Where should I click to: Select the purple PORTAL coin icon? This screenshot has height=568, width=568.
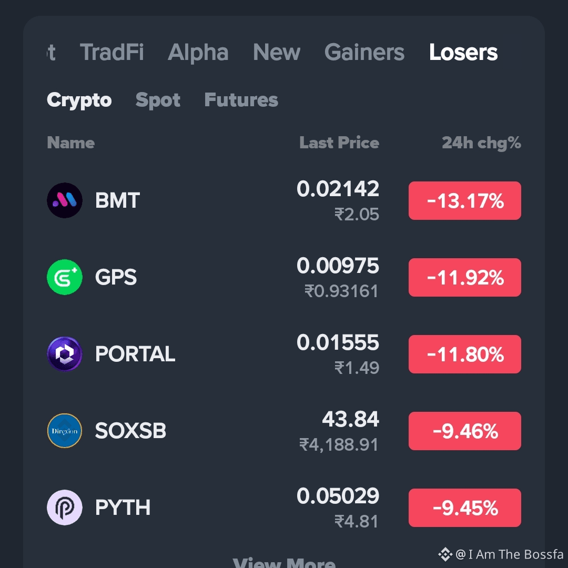point(65,354)
